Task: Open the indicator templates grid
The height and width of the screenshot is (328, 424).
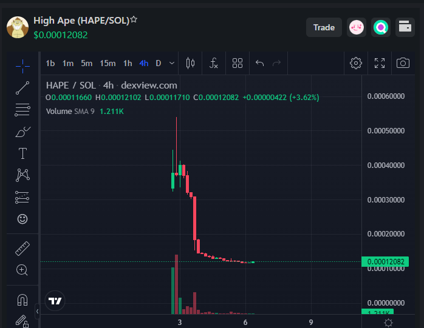Action: click(x=238, y=63)
